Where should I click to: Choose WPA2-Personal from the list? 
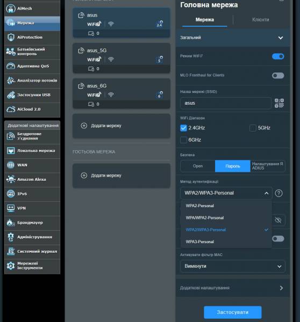(x=226, y=206)
